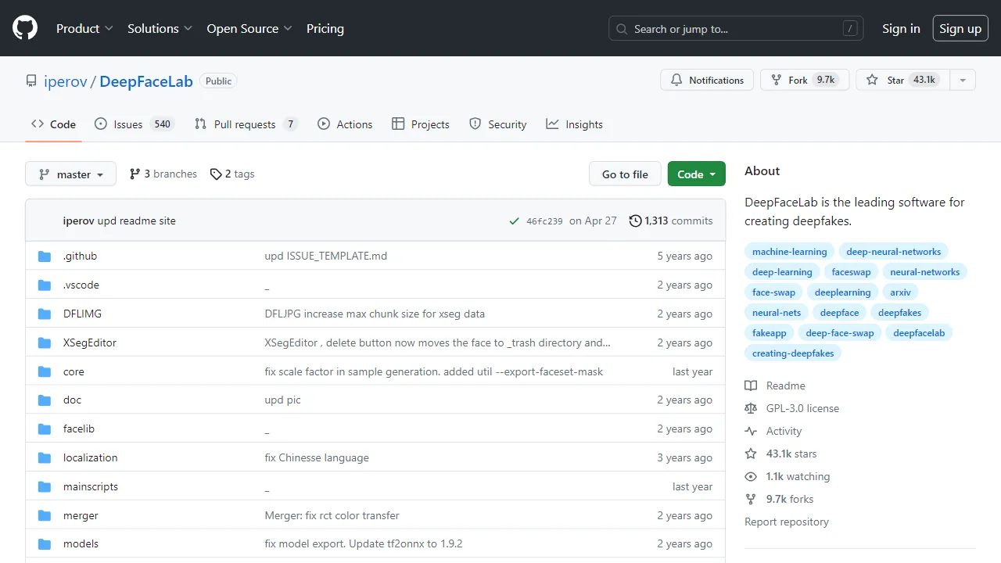Click the mainscripts folder icon
The image size is (1001, 563).
[x=45, y=487]
